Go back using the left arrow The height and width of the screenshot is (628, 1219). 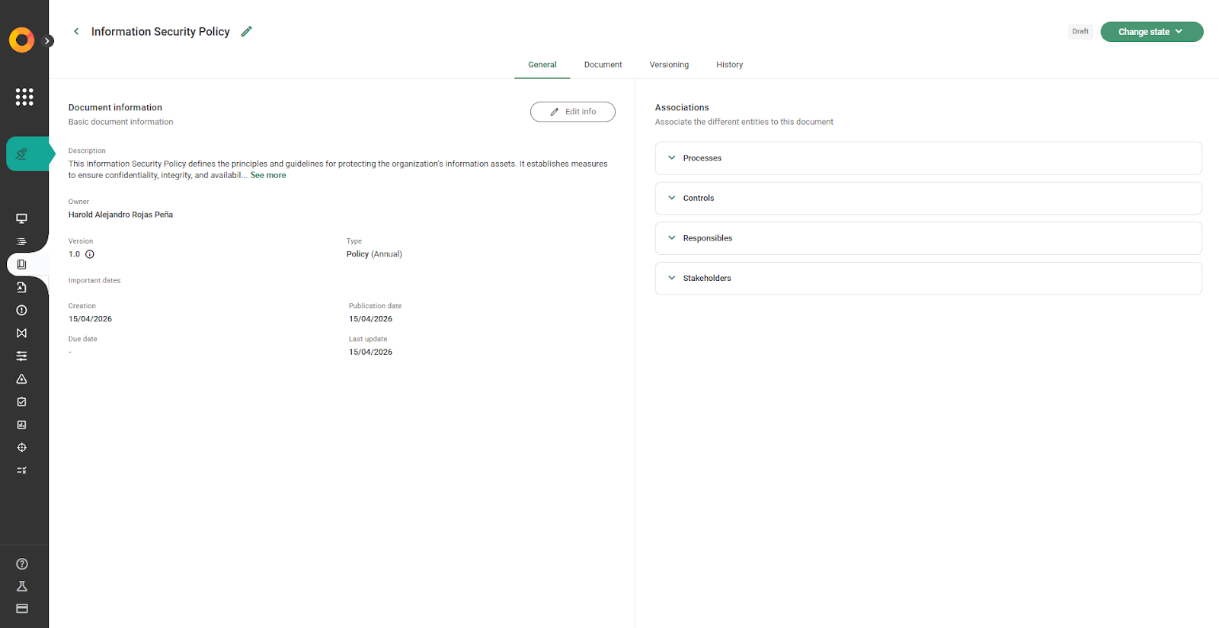click(76, 32)
